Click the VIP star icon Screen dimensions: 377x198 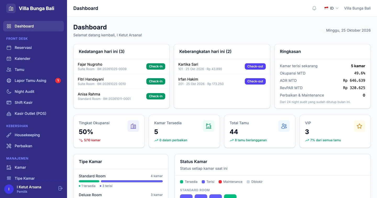coord(359,126)
